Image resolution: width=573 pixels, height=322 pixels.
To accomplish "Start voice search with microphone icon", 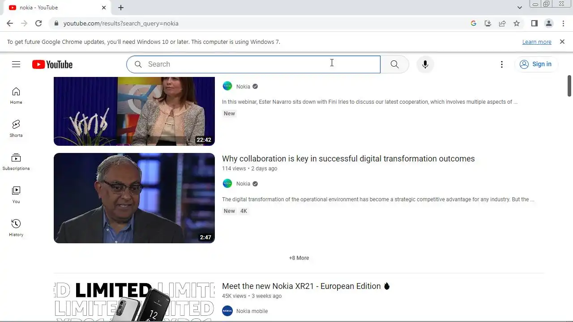I will (x=425, y=64).
